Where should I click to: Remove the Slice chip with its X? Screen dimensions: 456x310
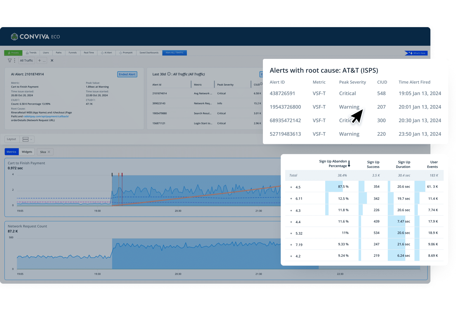point(49,152)
